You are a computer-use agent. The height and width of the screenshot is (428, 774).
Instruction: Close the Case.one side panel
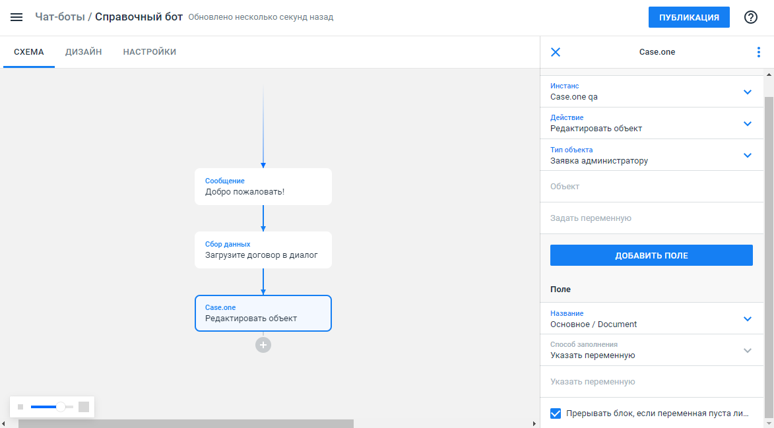[556, 52]
